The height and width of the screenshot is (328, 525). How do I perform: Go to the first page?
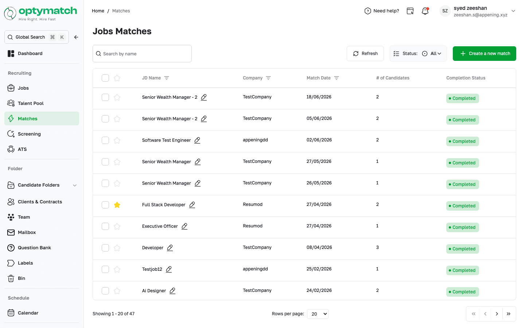(x=474, y=314)
